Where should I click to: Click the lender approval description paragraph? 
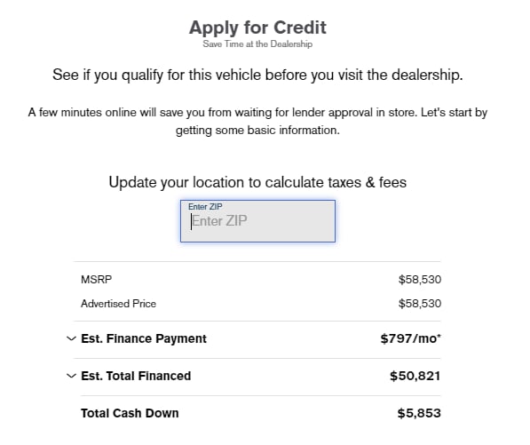pos(257,121)
